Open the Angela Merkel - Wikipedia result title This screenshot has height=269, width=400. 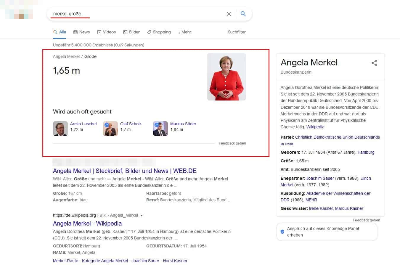point(87,223)
